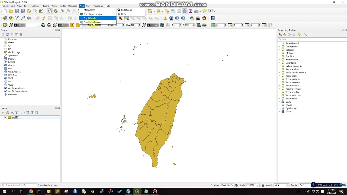Toggle the RGB radio button
Viewport: 347px width, 195px height.
[x=20, y=25]
